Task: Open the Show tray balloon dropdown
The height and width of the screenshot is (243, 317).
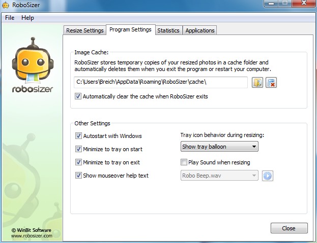Action: tap(219, 147)
